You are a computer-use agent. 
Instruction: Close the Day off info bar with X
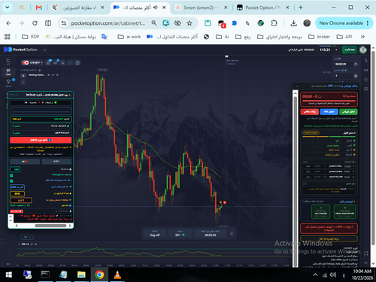point(232,234)
